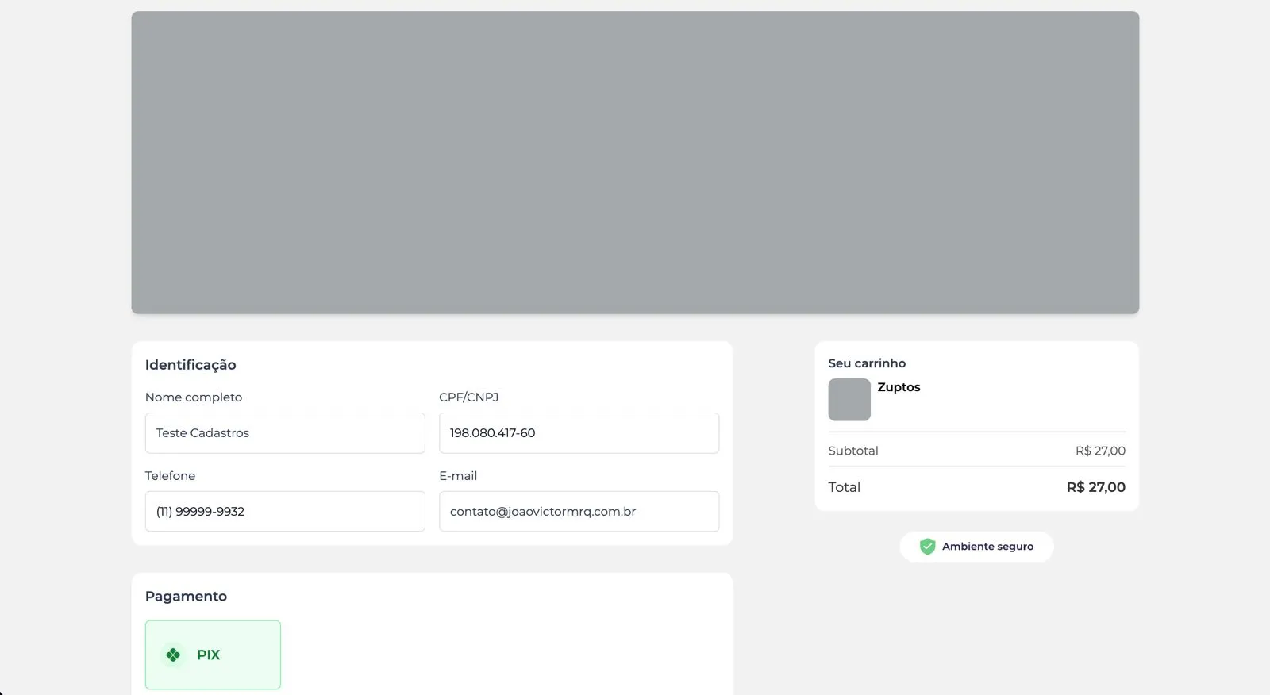
Task: Click the Seu carrinho heading
Action: click(x=867, y=363)
